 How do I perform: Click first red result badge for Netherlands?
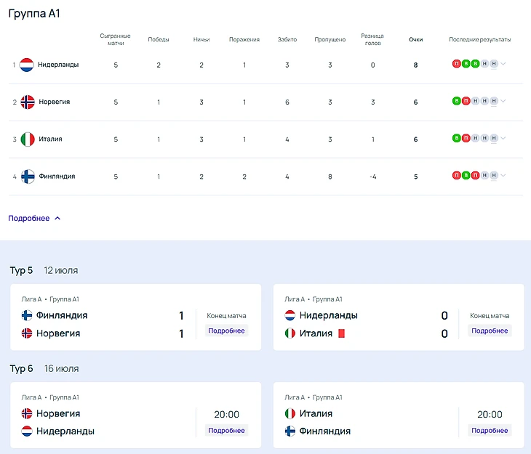[x=457, y=64]
